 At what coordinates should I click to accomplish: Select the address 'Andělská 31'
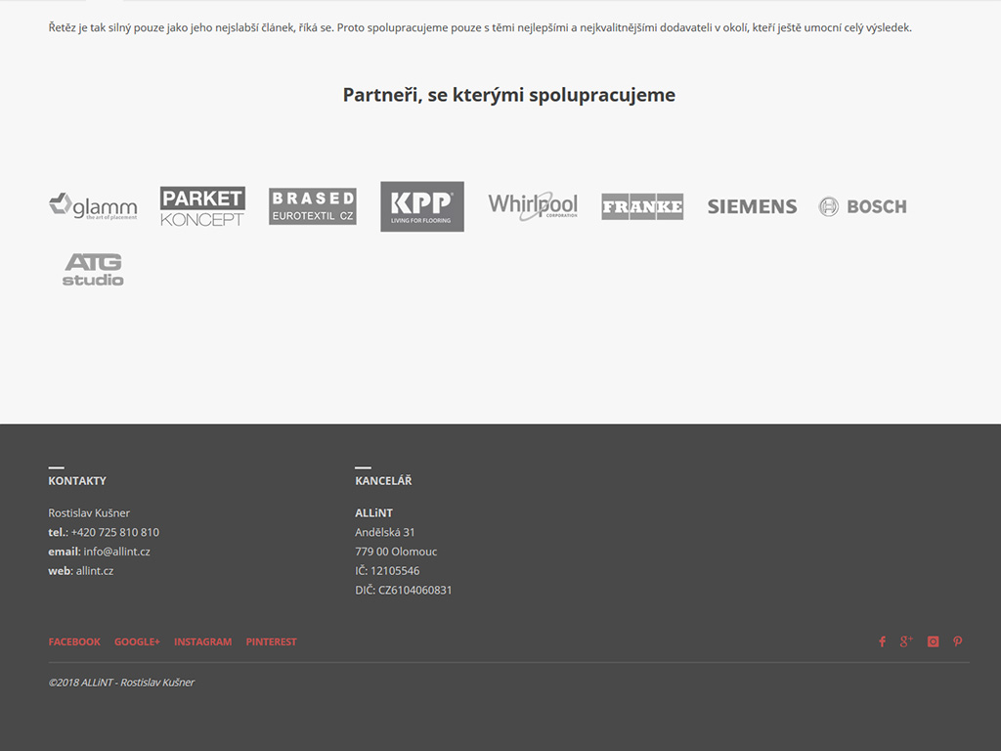(x=385, y=533)
